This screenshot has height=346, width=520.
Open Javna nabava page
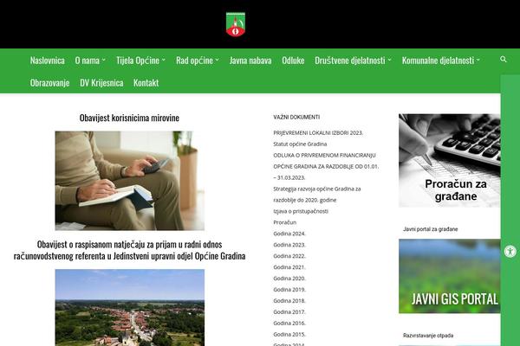[250, 61]
